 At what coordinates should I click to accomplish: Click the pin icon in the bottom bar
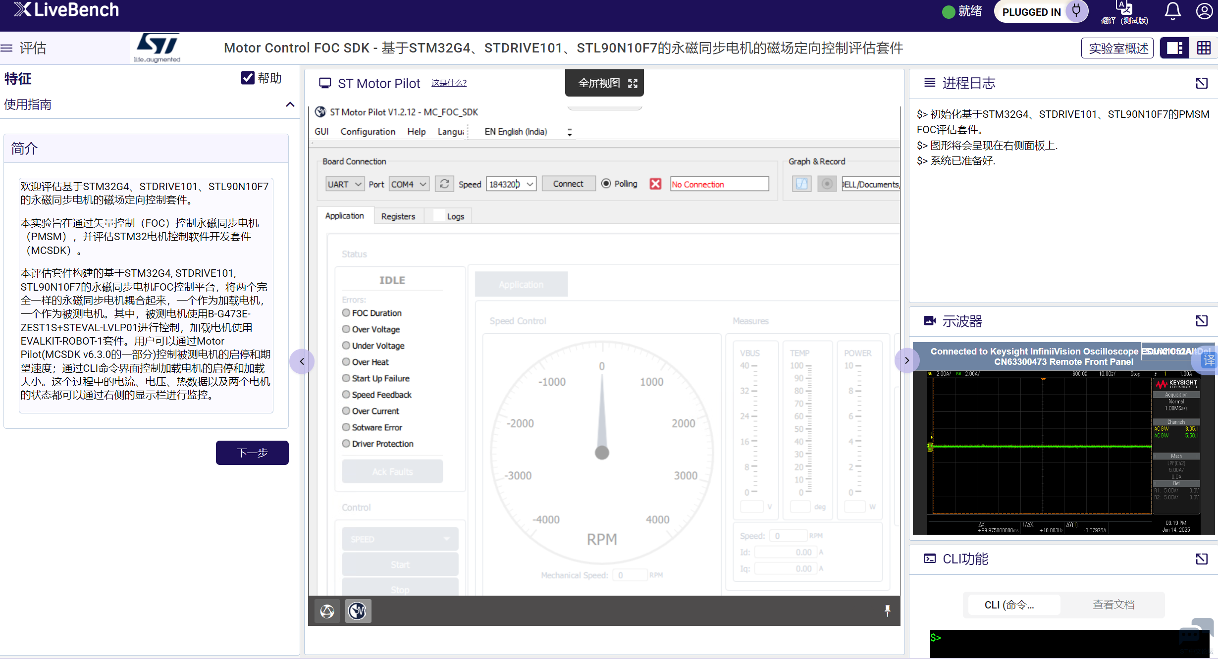(x=887, y=610)
